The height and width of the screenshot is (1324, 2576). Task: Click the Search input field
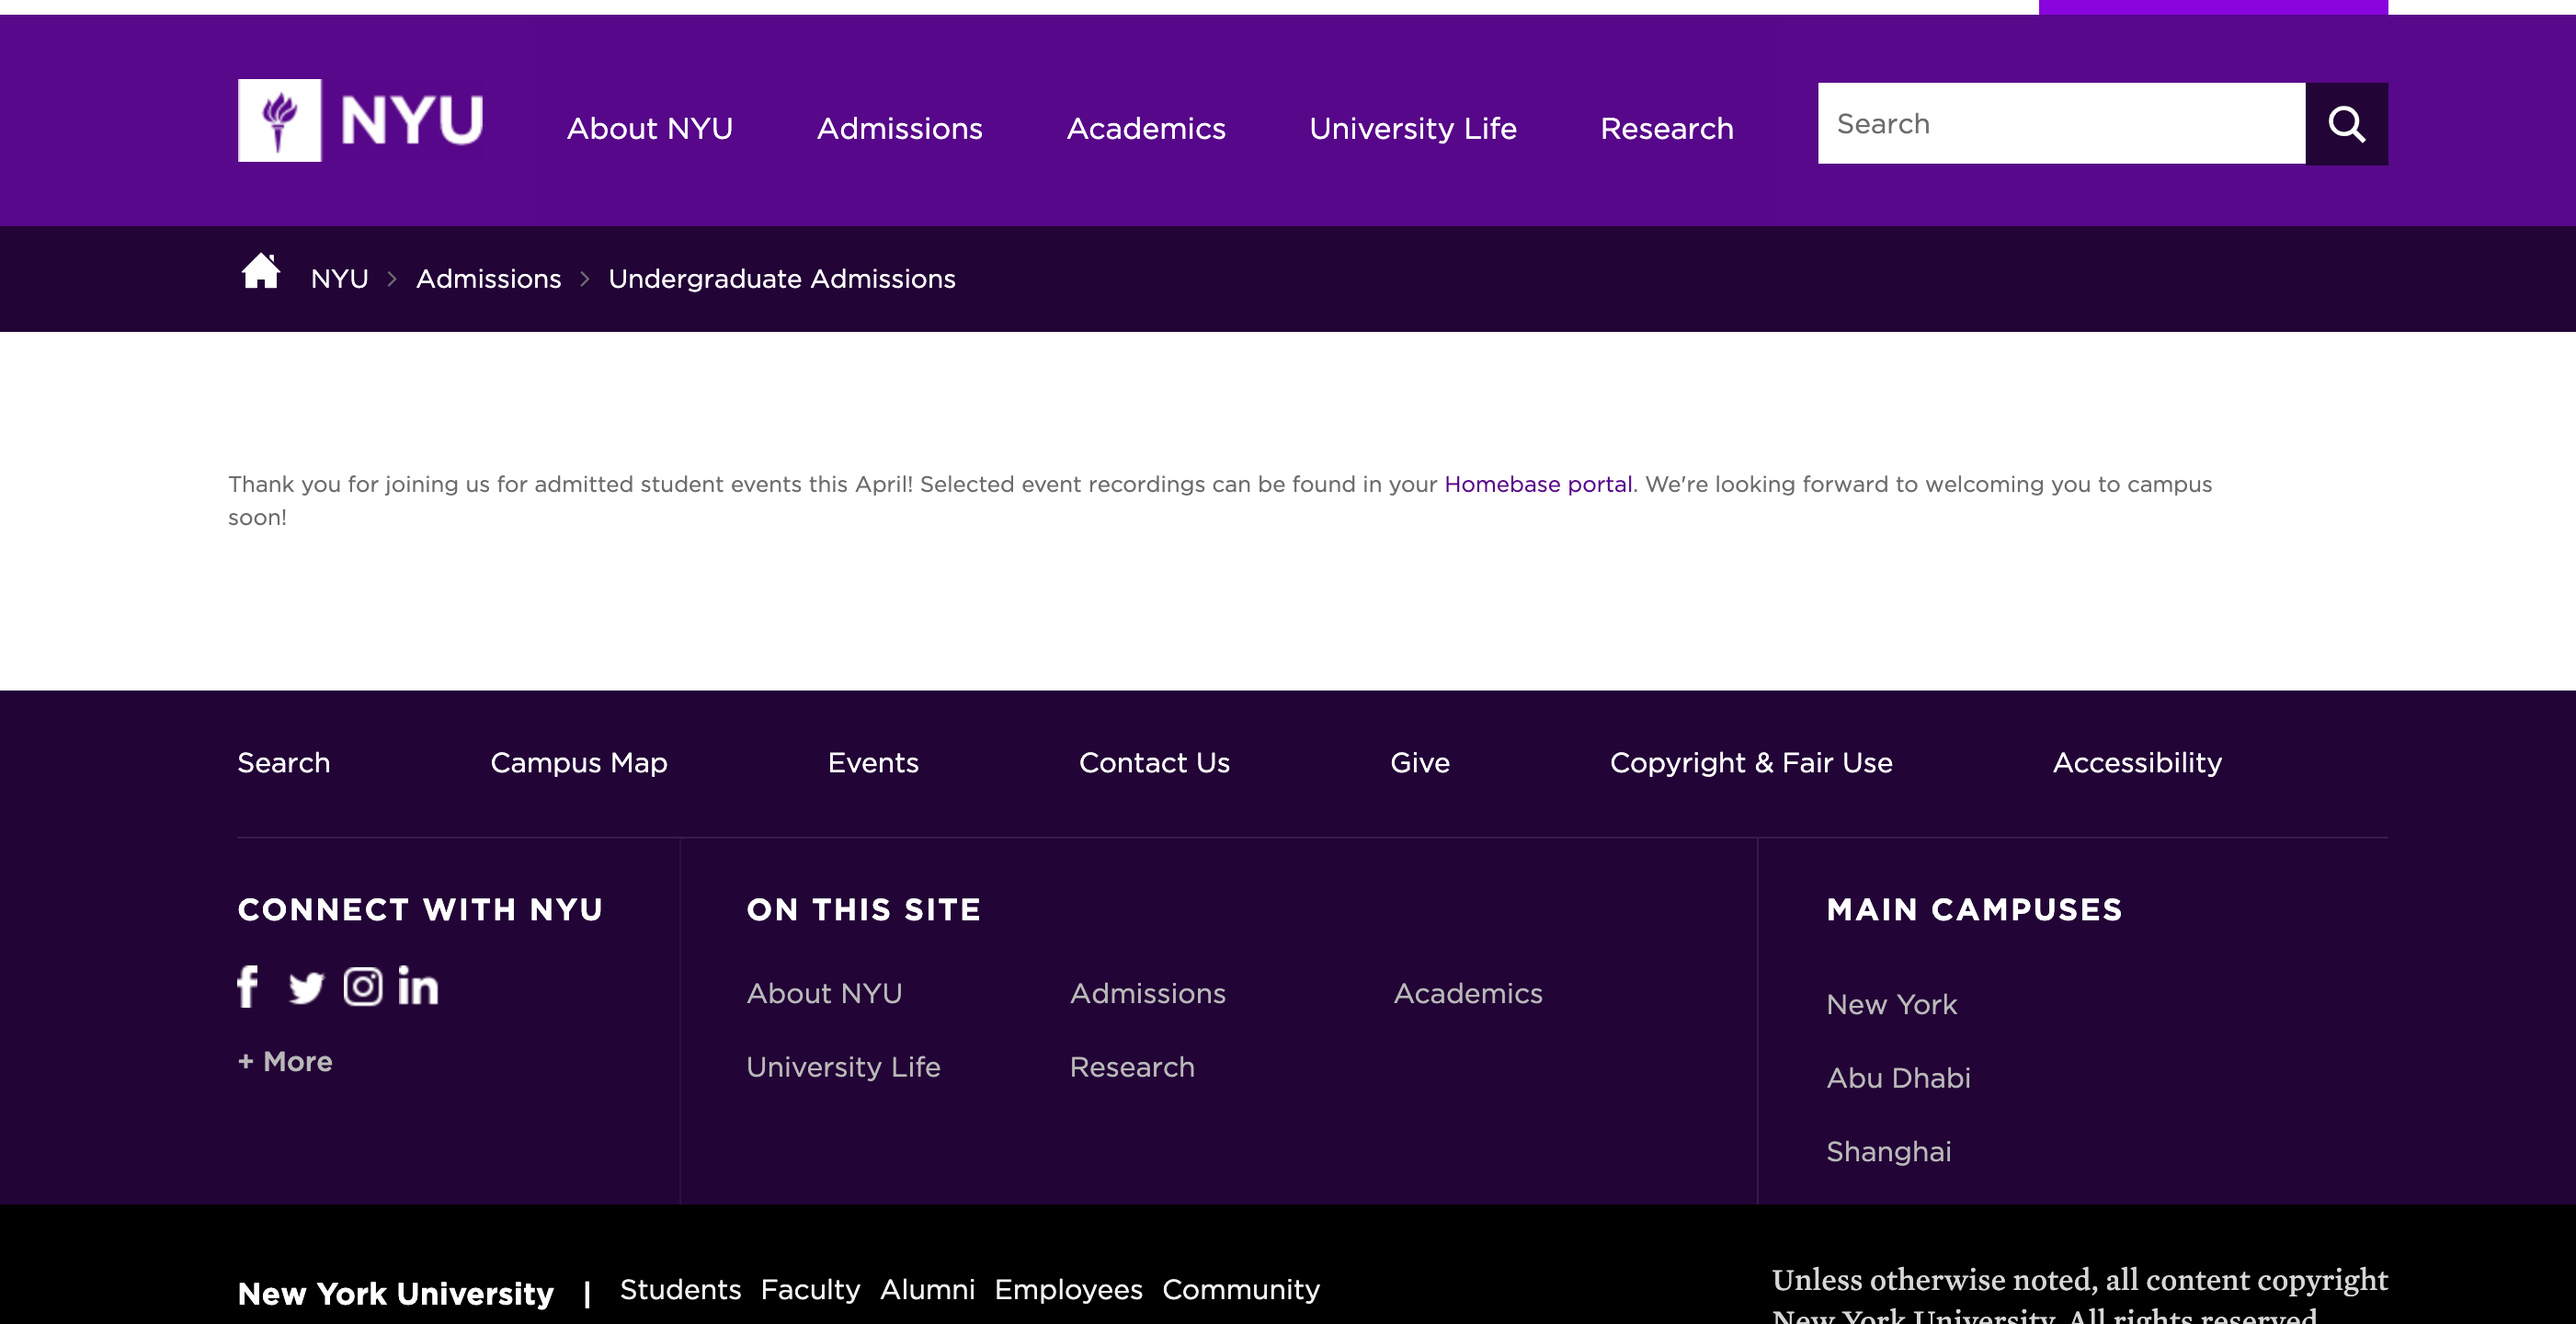click(2060, 124)
